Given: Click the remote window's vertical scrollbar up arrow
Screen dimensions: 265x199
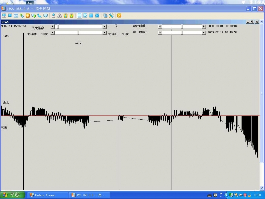Looking at the screenshot, I should (x=262, y=22).
